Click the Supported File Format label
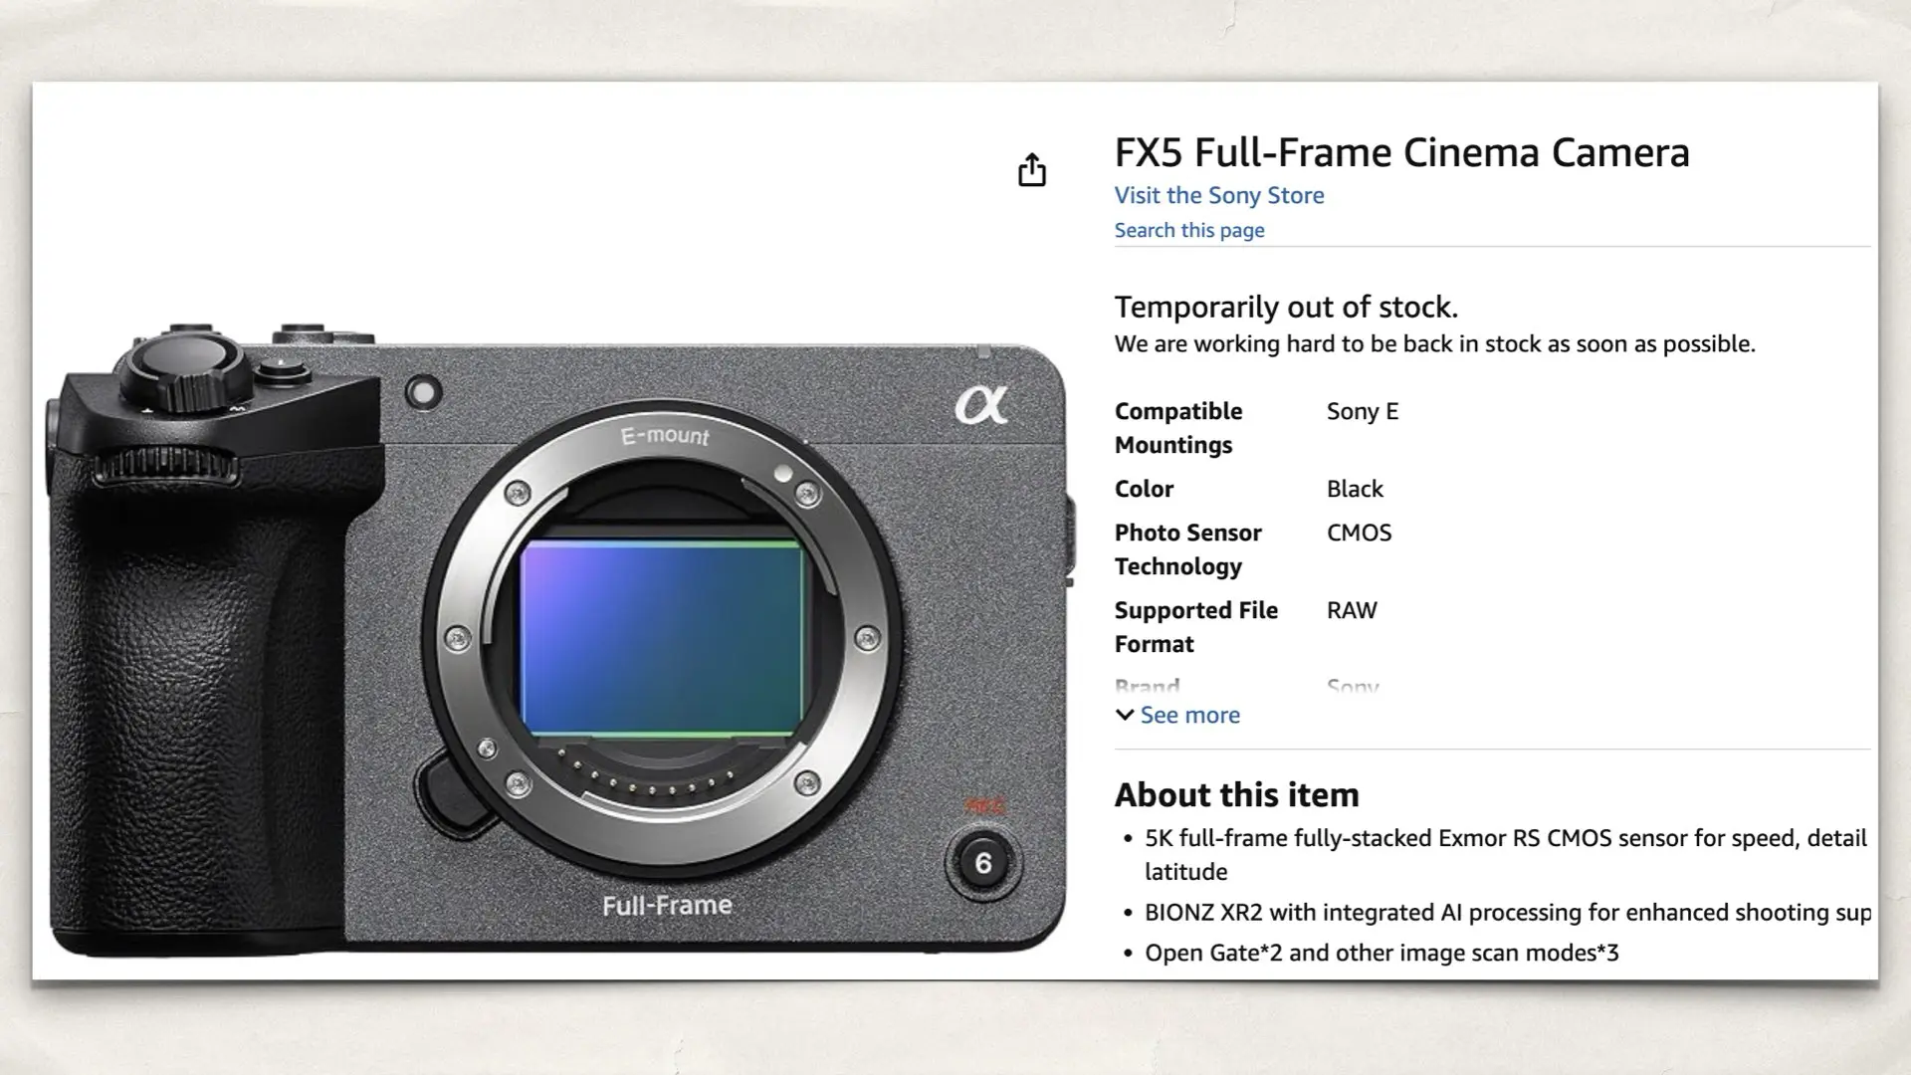1911x1075 pixels. [x=1196, y=627]
